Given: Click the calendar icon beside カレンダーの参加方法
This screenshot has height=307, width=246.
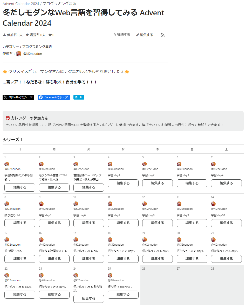Looking at the screenshot, I should (x=8, y=118).
